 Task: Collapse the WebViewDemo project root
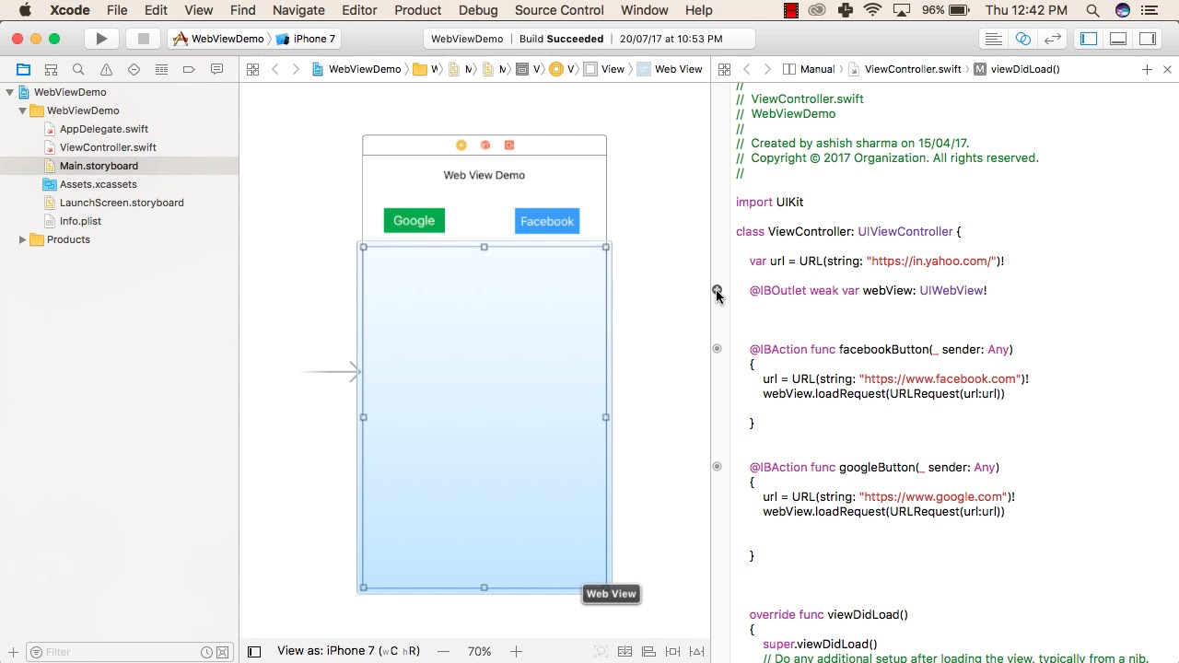pyautogui.click(x=9, y=92)
